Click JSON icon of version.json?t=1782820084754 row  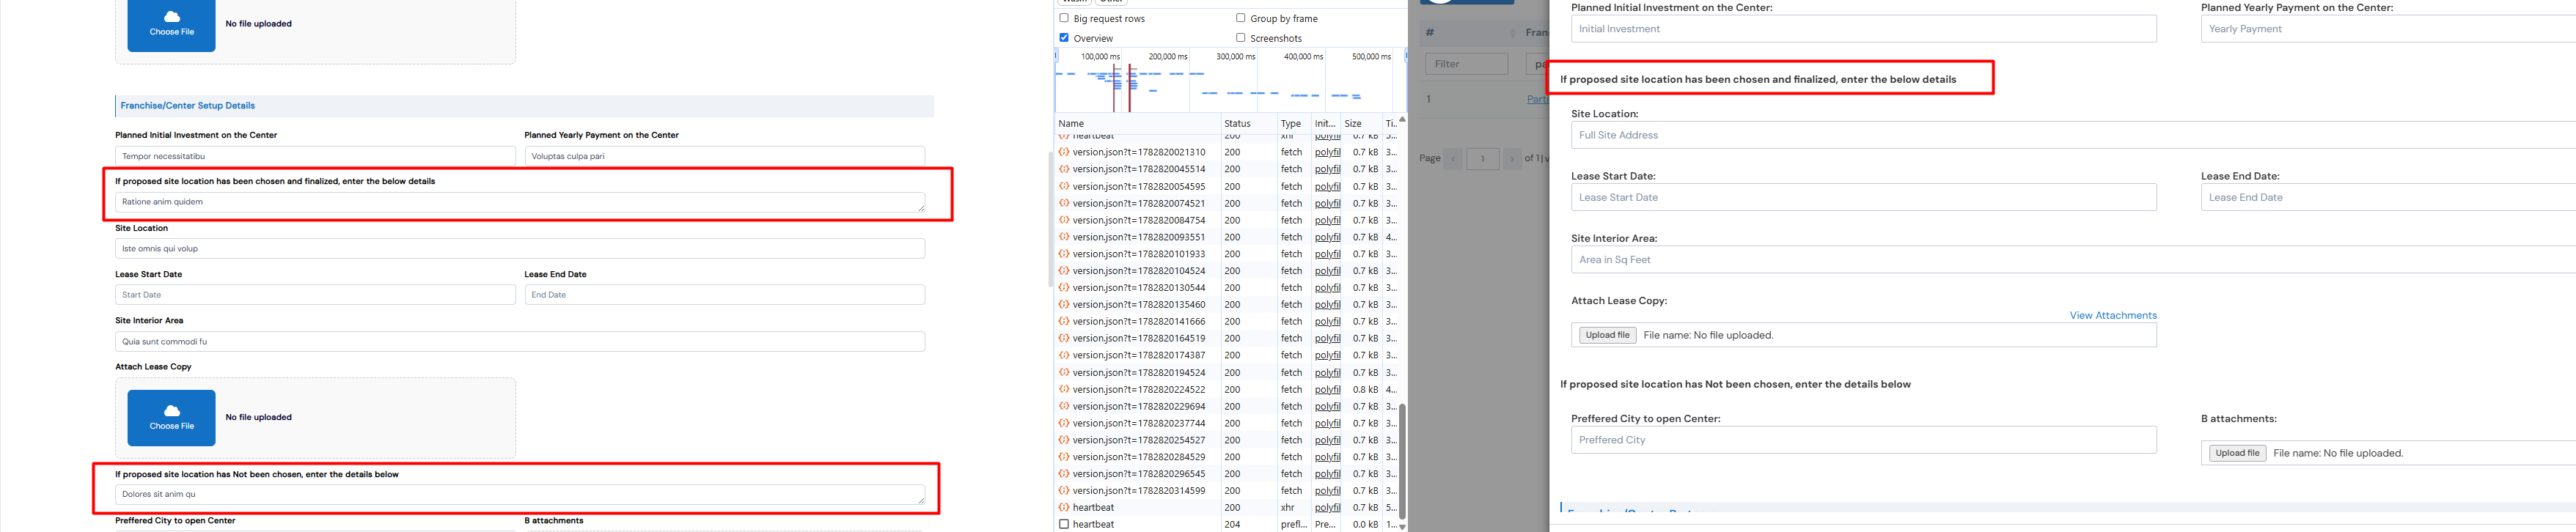pos(1065,220)
